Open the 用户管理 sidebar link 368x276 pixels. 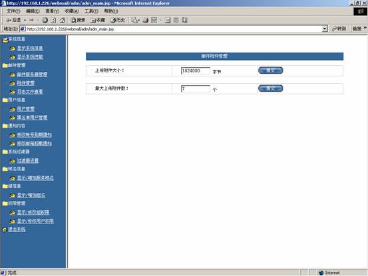[x=25, y=109]
